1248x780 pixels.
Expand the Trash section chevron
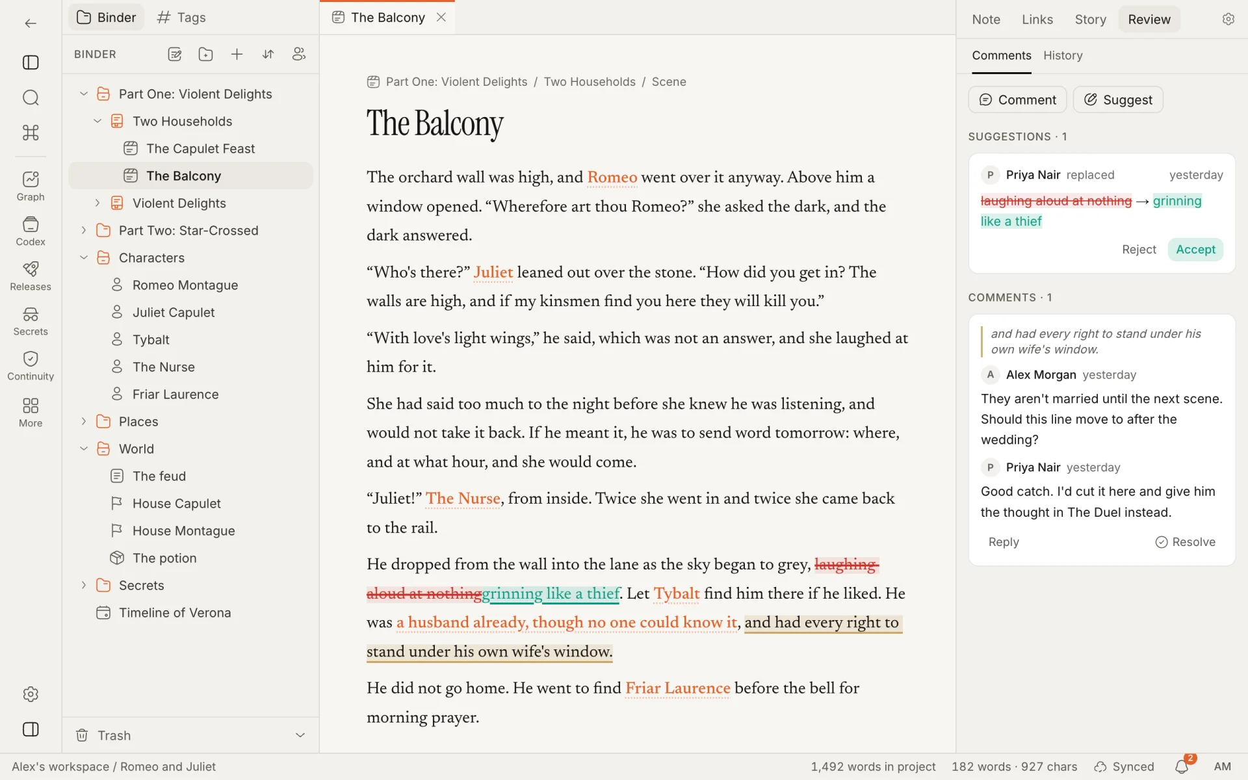pos(300,735)
